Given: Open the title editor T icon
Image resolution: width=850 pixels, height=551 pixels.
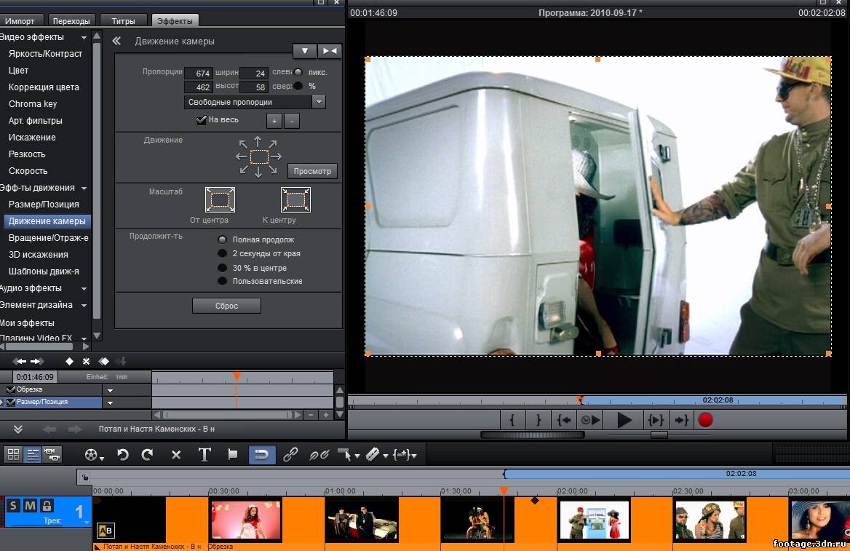Looking at the screenshot, I should pos(204,454).
